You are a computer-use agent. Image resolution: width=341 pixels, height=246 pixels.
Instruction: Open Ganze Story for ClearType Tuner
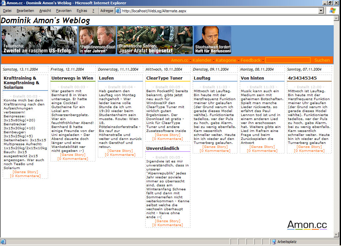click(x=168, y=135)
